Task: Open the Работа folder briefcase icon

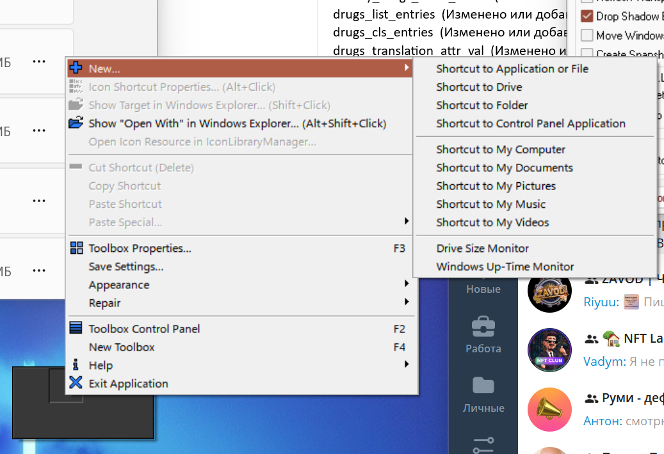Action: point(483,327)
